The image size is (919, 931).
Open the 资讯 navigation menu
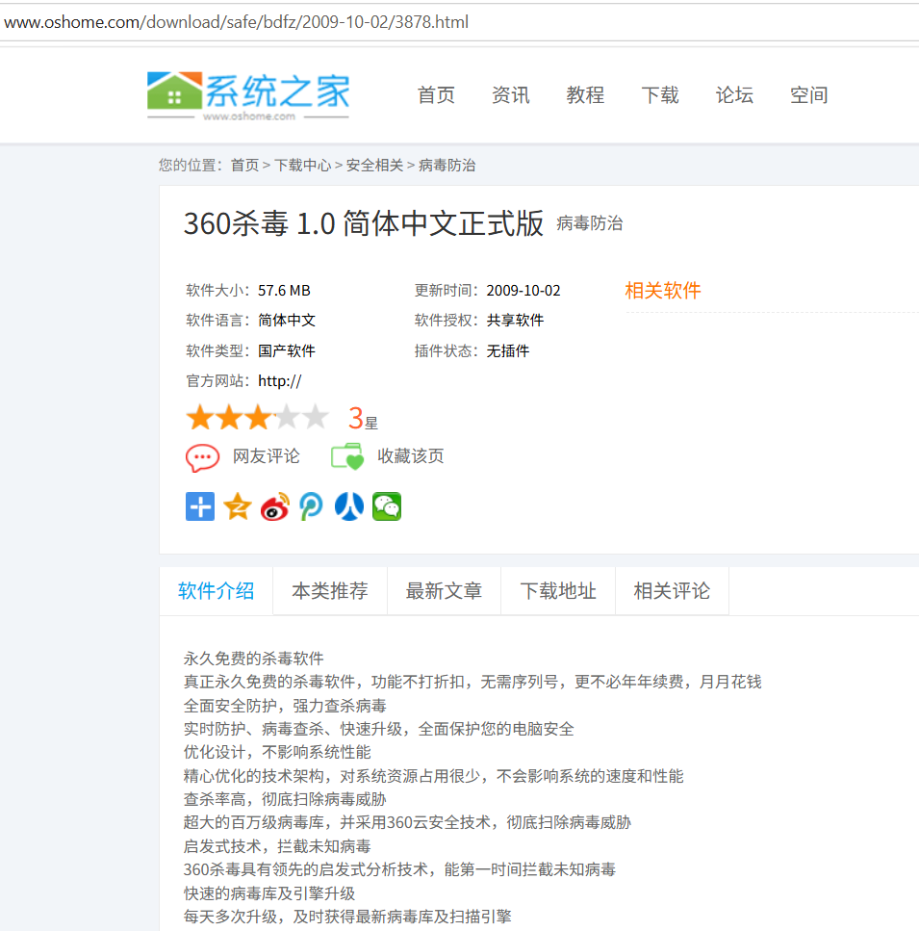pyautogui.click(x=511, y=95)
